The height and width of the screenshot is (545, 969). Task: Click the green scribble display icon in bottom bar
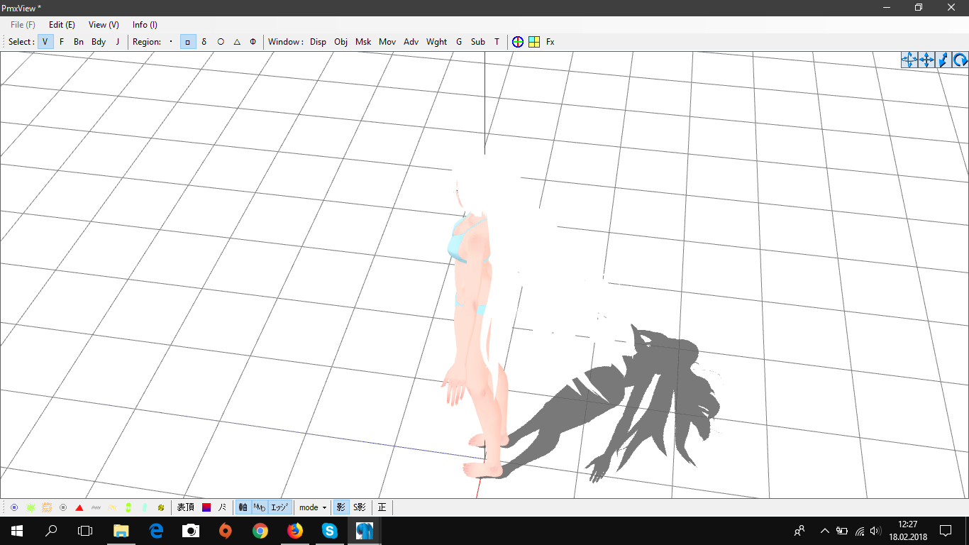(x=31, y=507)
